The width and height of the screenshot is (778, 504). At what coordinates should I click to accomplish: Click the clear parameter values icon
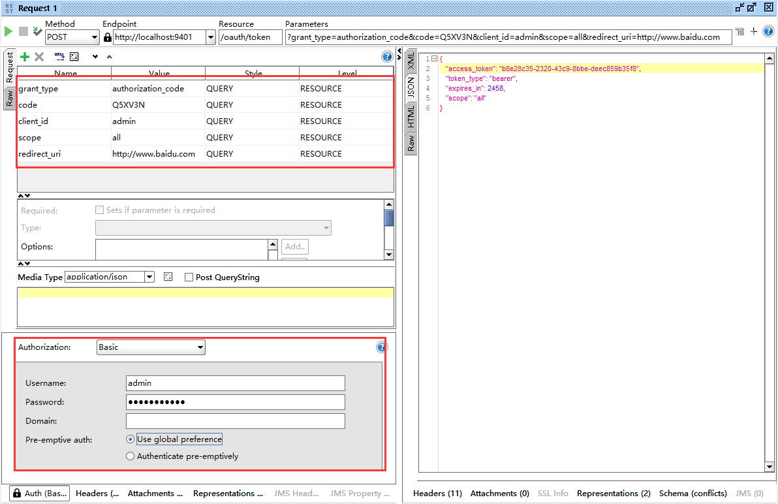[x=74, y=57]
